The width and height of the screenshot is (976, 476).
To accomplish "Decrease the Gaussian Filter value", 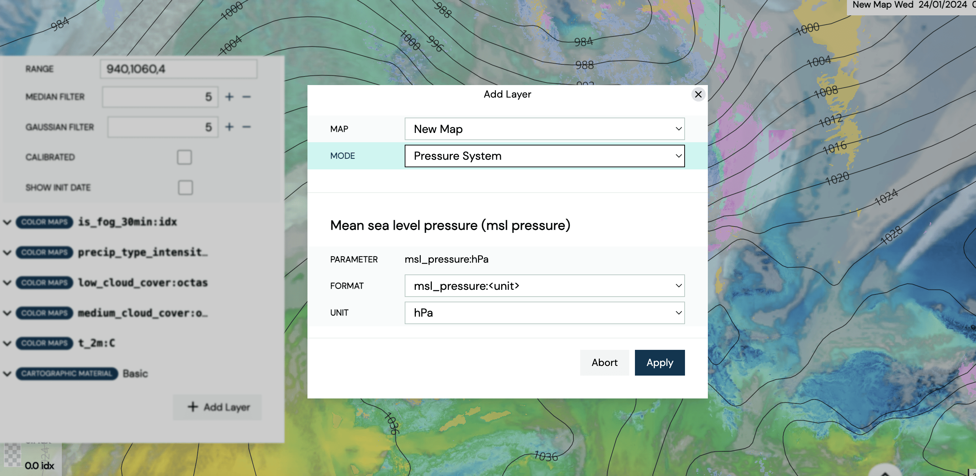I will coord(247,127).
